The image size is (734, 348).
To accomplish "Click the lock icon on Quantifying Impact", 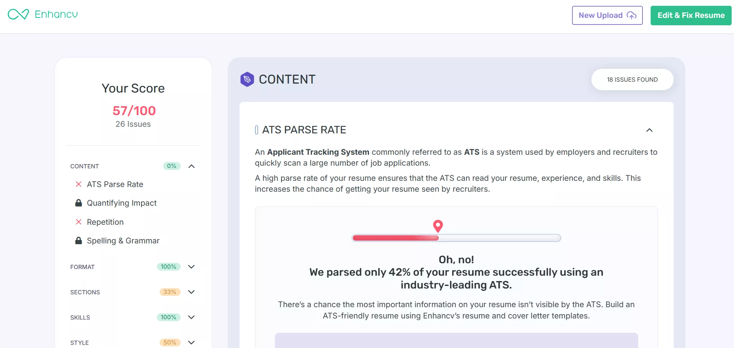I will [x=78, y=203].
